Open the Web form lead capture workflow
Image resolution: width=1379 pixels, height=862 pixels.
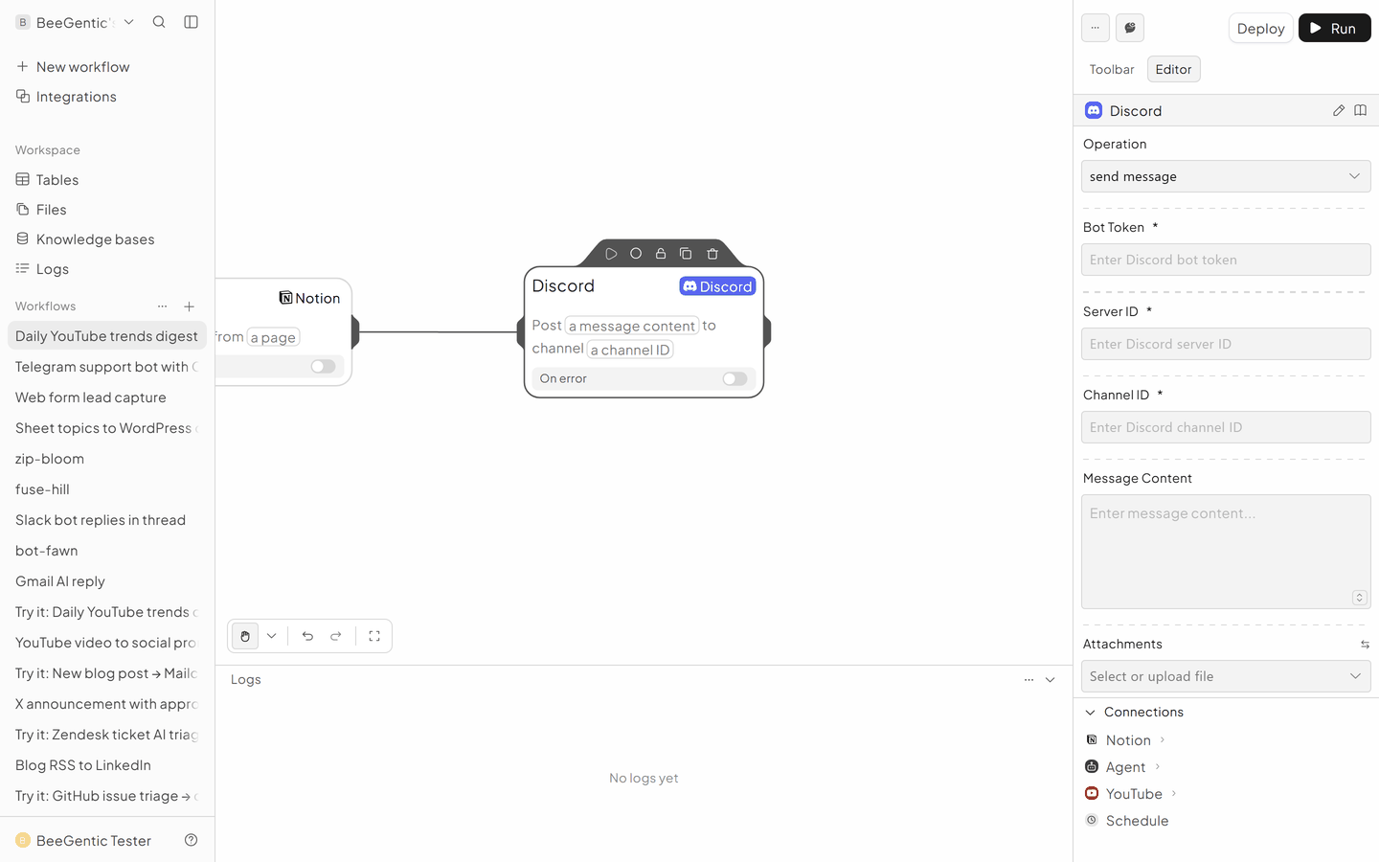(107, 397)
